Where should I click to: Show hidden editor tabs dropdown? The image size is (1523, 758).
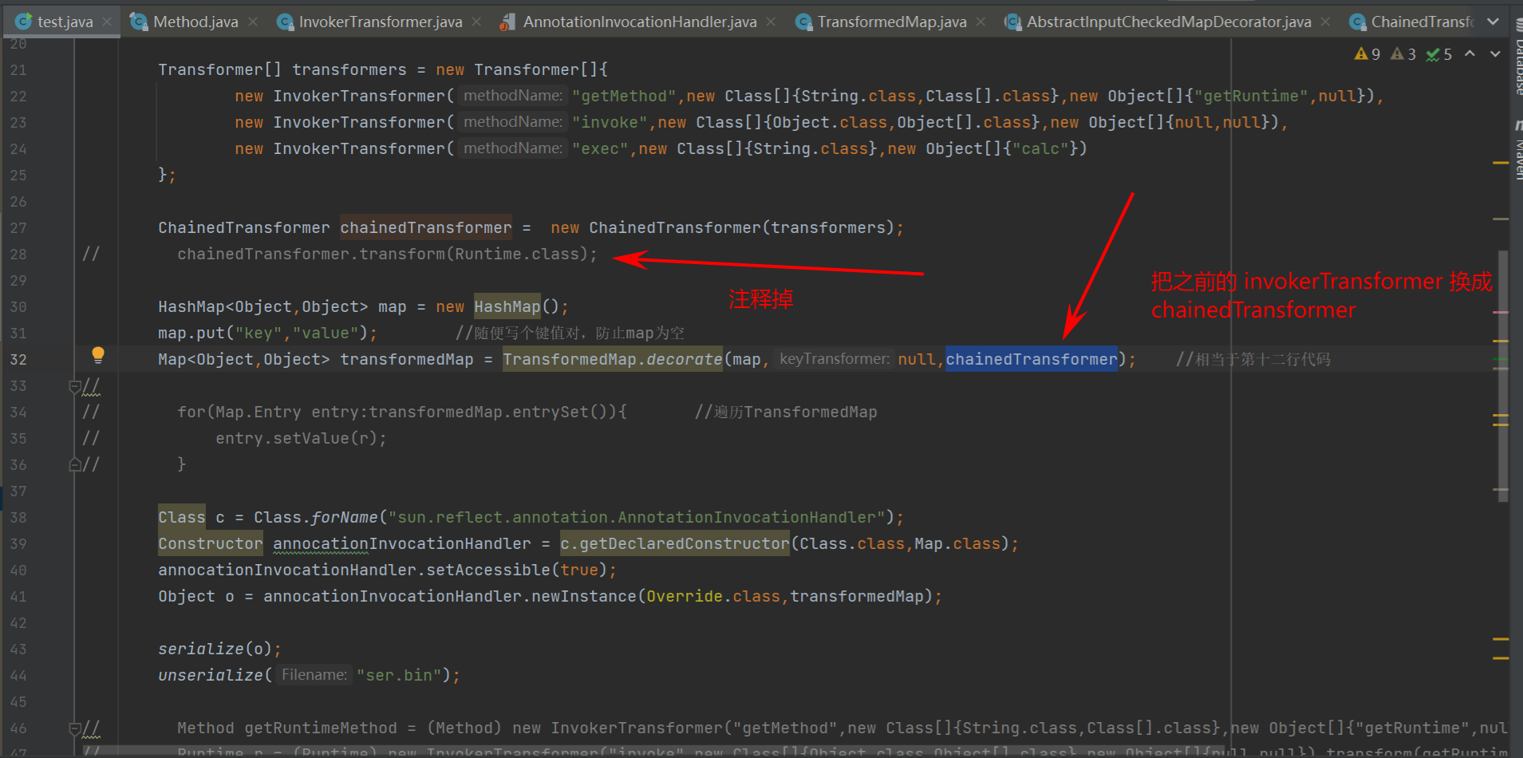click(1493, 22)
